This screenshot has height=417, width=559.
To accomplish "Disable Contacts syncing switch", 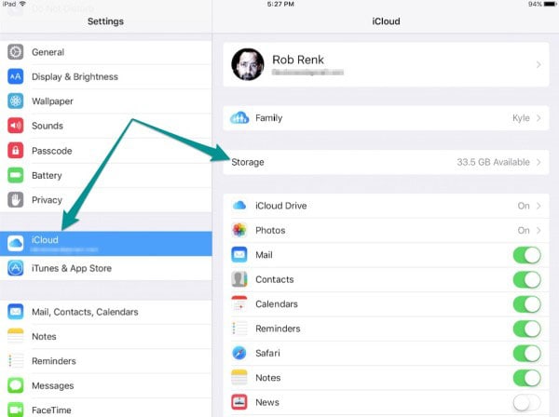I will click(527, 279).
